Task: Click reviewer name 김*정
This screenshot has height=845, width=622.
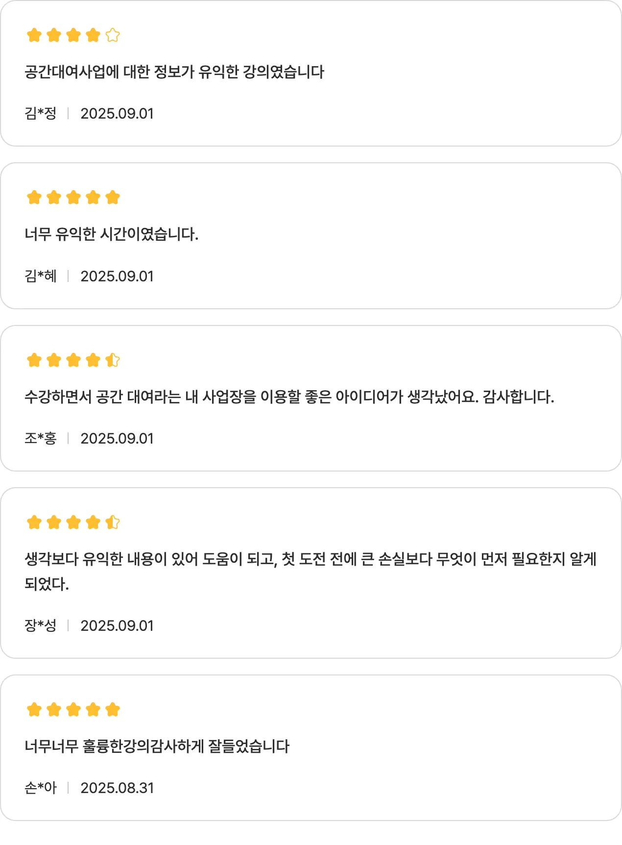Action: tap(41, 114)
